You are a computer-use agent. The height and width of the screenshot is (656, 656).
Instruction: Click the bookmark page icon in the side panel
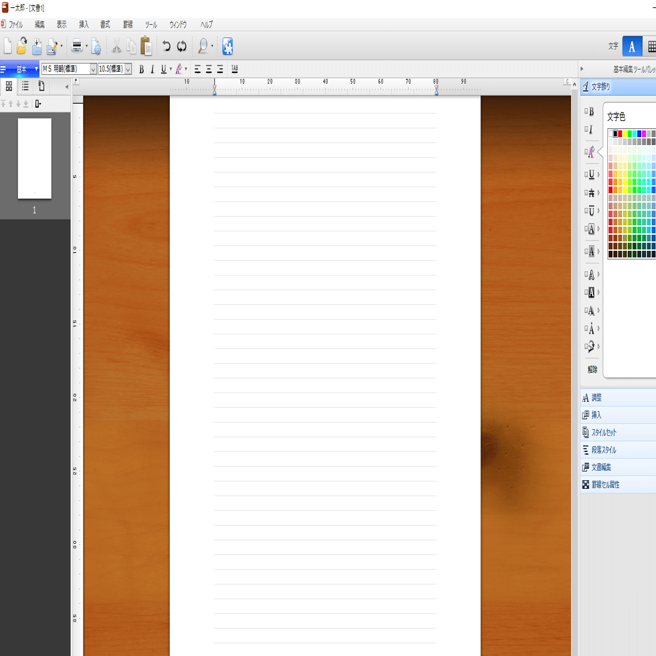[41, 86]
